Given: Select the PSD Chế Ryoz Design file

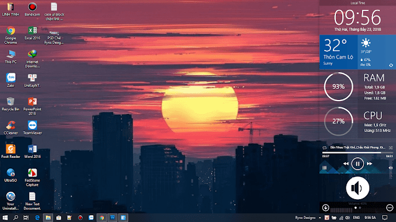Looking at the screenshot, I should coord(54,37).
